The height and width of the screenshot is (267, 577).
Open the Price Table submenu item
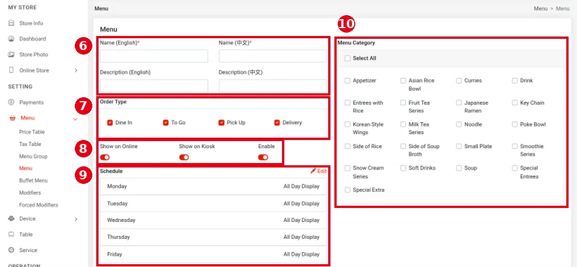(x=32, y=132)
